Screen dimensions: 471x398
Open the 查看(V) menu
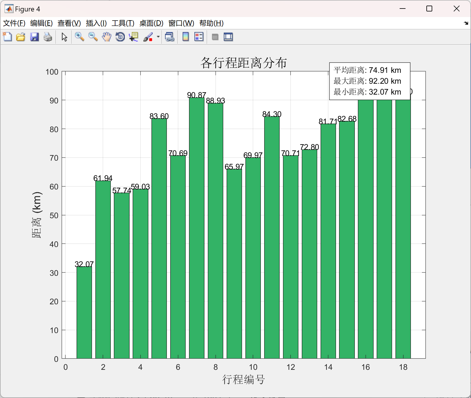69,23
